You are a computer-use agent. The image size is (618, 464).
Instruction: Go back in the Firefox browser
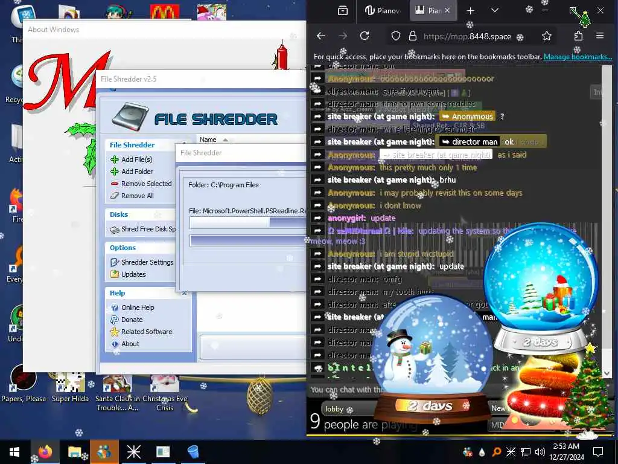pos(321,36)
